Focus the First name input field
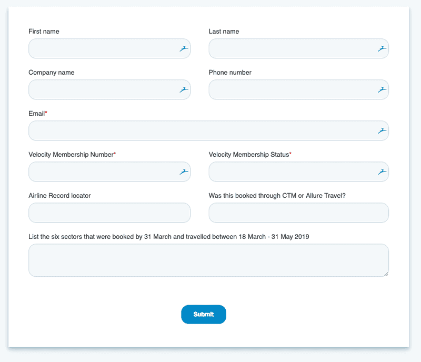The width and height of the screenshot is (421, 362). (109, 48)
